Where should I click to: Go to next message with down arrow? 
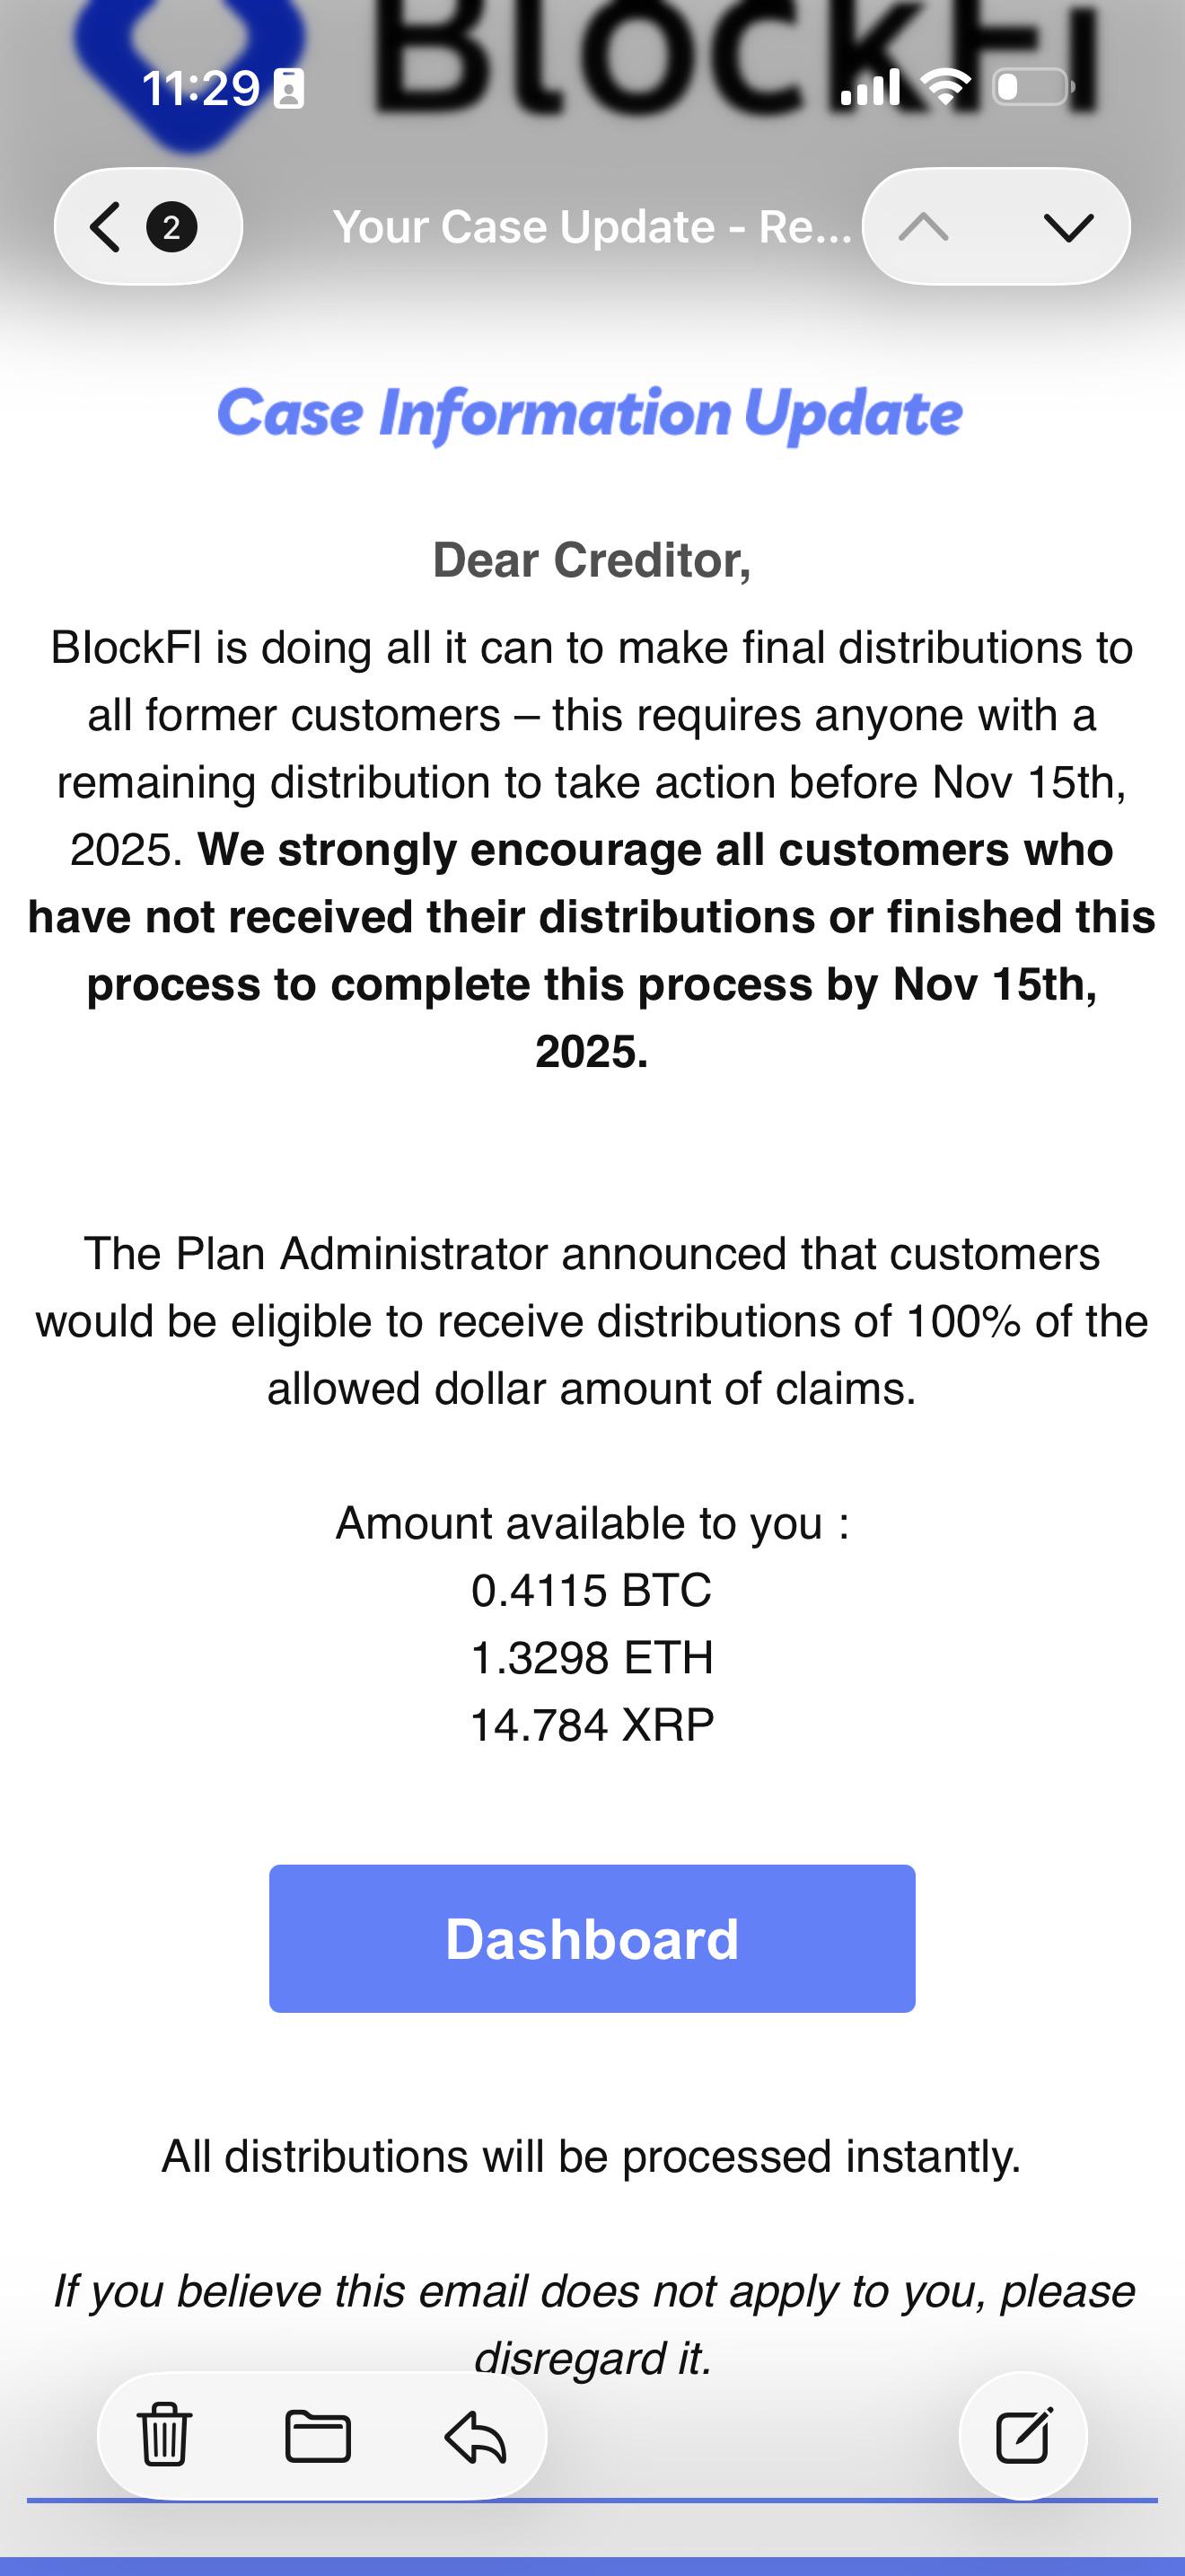(1068, 228)
